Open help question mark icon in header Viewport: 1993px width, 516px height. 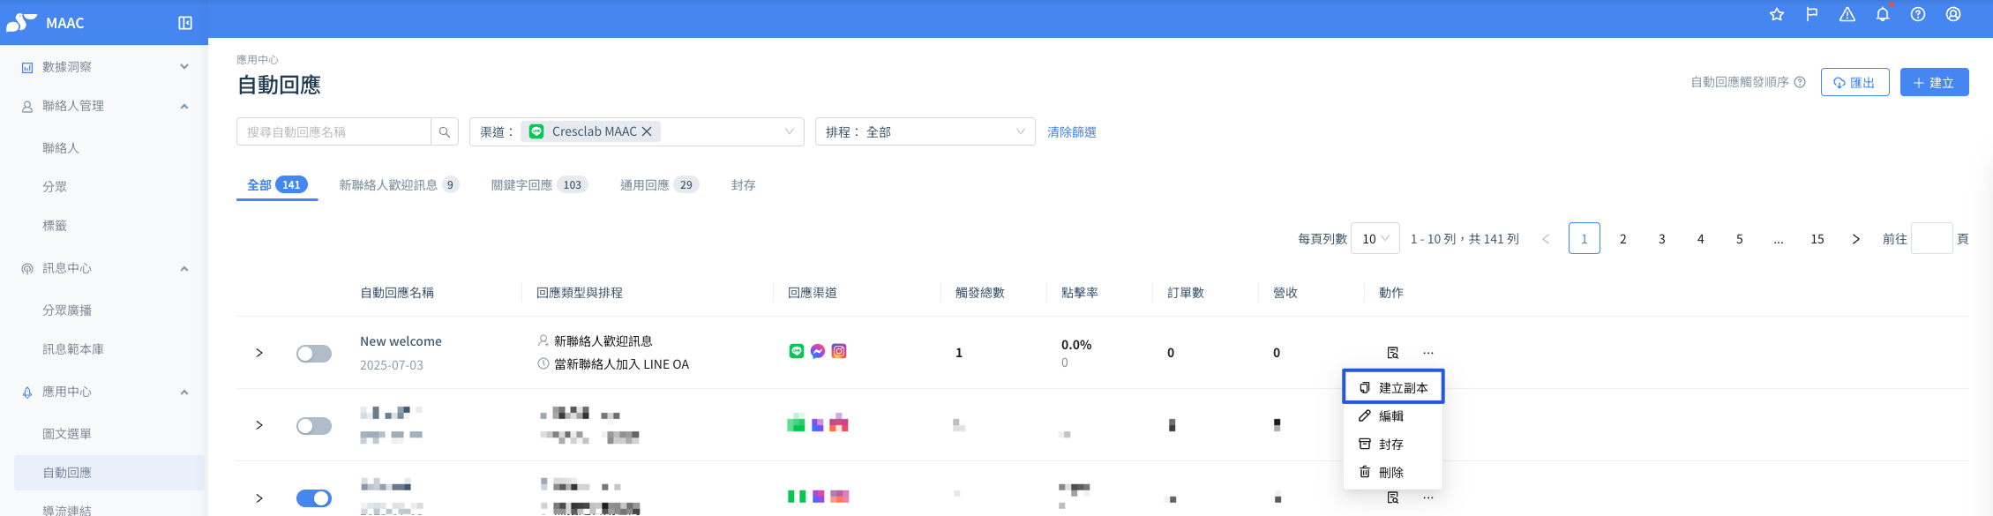[x=1918, y=14]
